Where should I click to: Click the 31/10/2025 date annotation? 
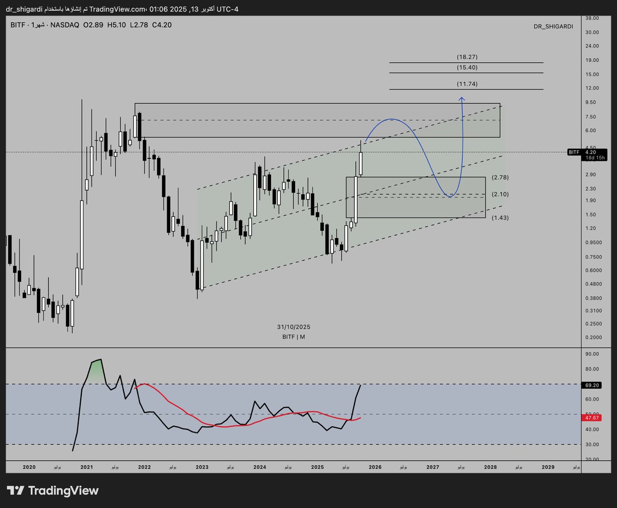click(294, 326)
